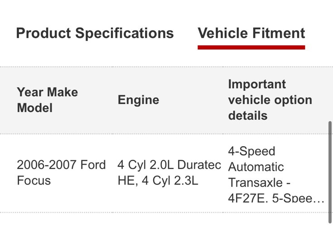Click the 4-Speed text in the details cell
The image size is (333, 231).
251,151
